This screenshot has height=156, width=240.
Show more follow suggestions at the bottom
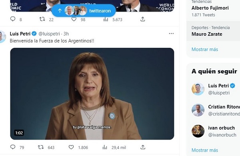pos(205,150)
